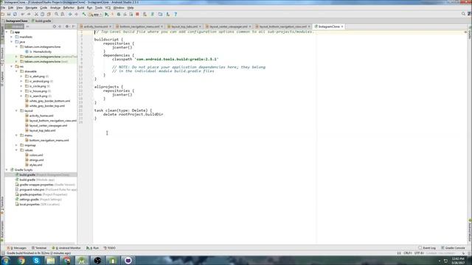This screenshot has height=265, width=472.
Task: Click the Project Structure toolbar icon
Action: pyautogui.click(x=160, y=14)
